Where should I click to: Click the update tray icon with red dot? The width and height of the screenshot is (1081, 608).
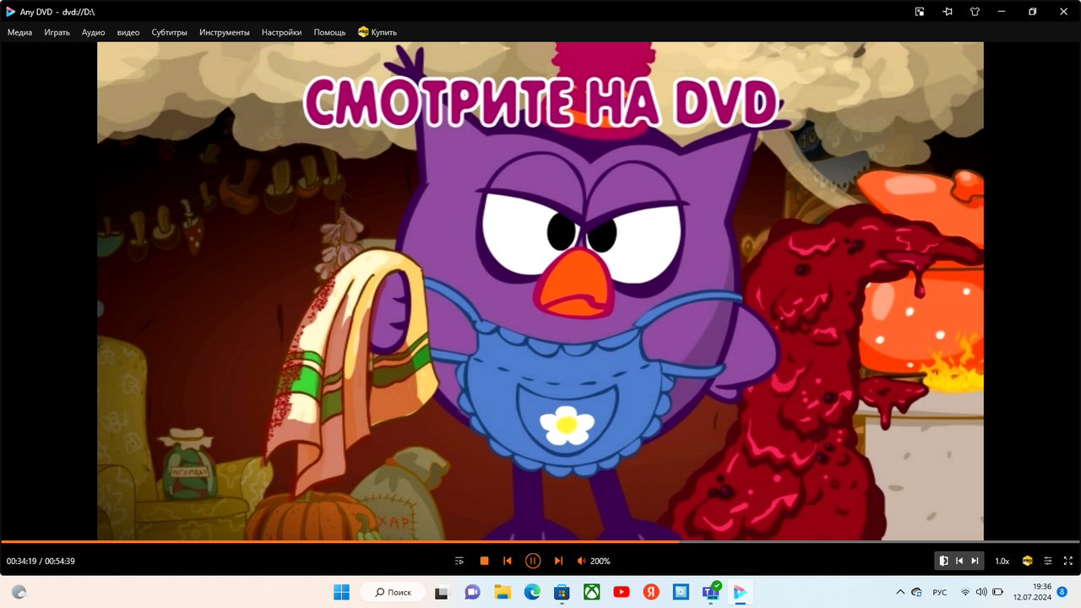pos(917,592)
